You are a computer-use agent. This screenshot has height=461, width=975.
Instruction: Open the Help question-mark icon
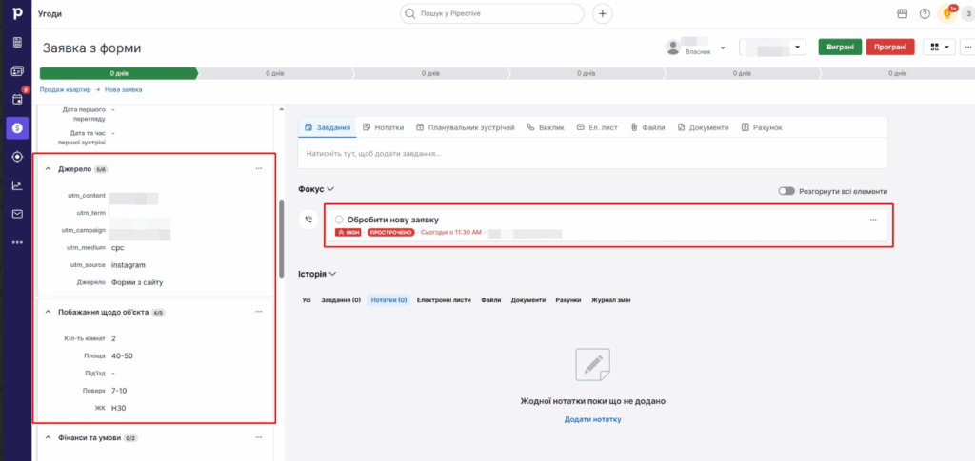pyautogui.click(x=925, y=13)
